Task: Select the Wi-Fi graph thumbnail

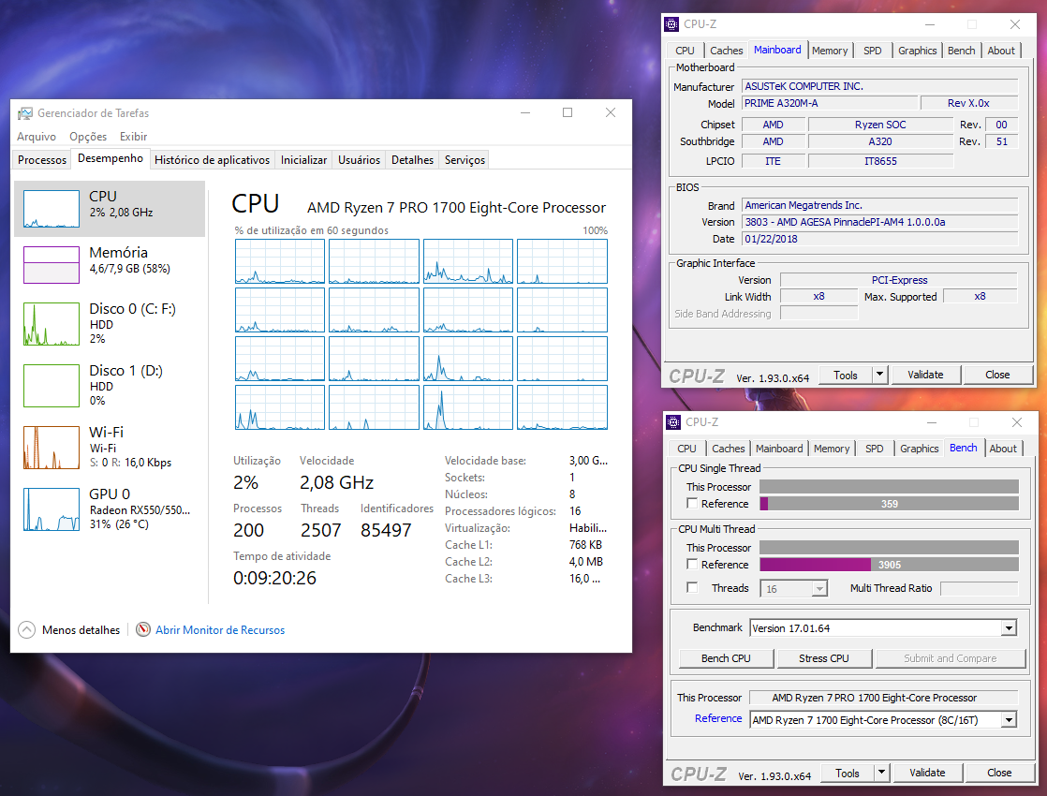Action: pos(52,448)
